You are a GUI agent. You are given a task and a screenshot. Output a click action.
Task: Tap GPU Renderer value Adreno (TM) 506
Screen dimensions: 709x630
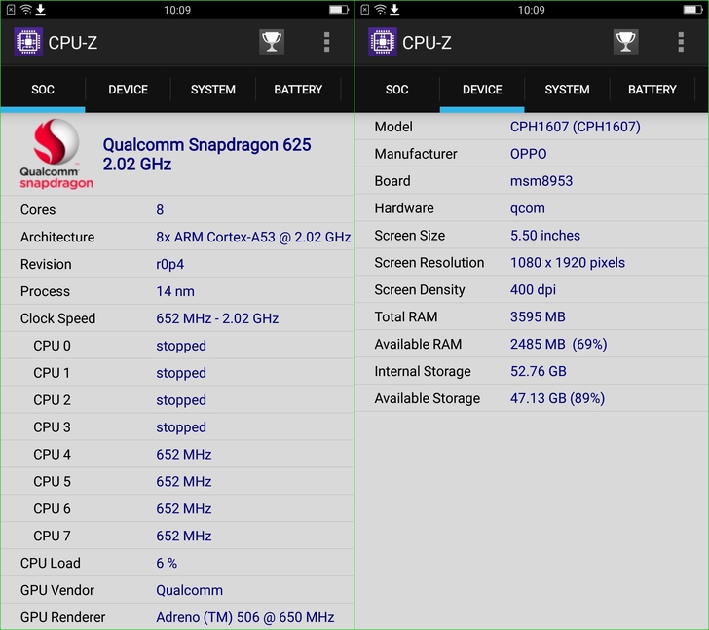tap(245, 617)
